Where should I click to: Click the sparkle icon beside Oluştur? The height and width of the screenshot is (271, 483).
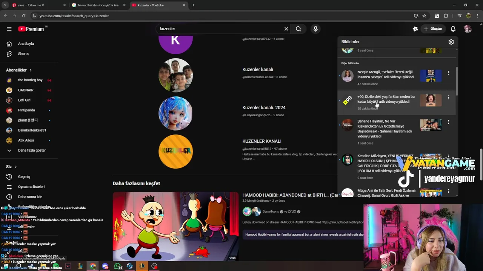[415, 29]
